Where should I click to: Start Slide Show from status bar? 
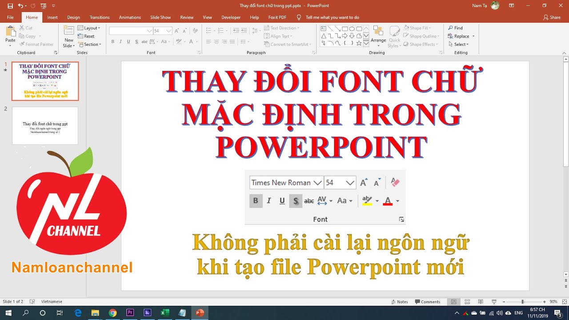494,302
